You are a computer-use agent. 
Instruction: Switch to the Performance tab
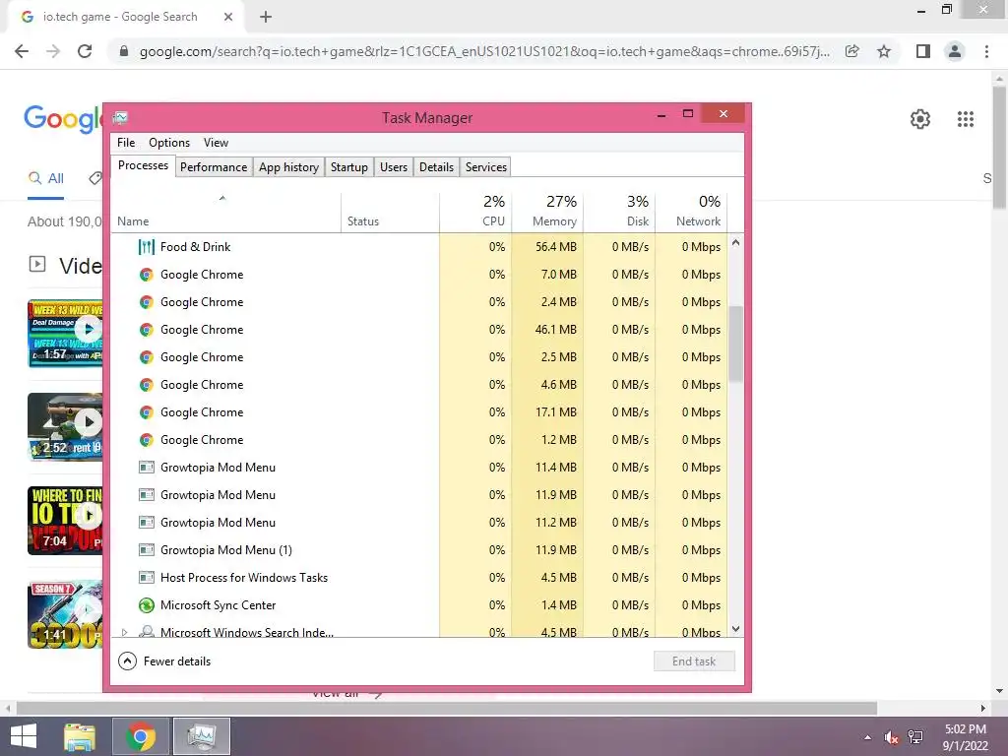(214, 167)
